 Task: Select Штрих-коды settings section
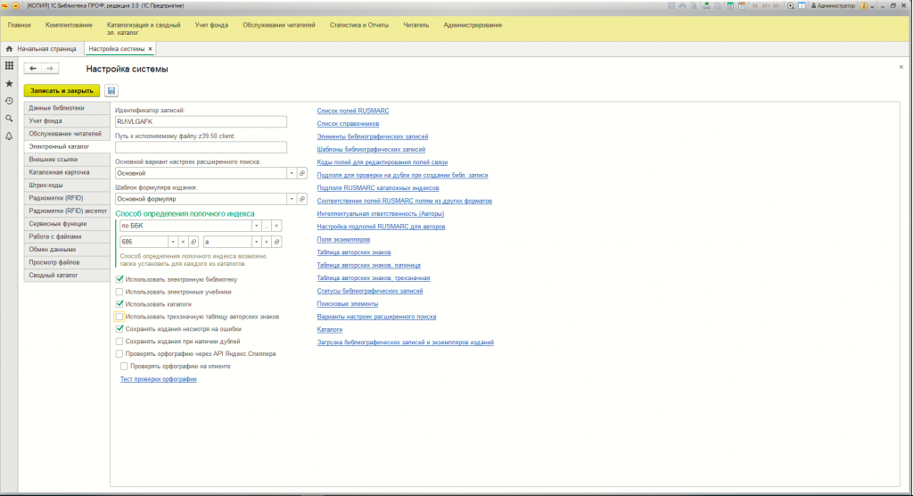pyautogui.click(x=67, y=185)
